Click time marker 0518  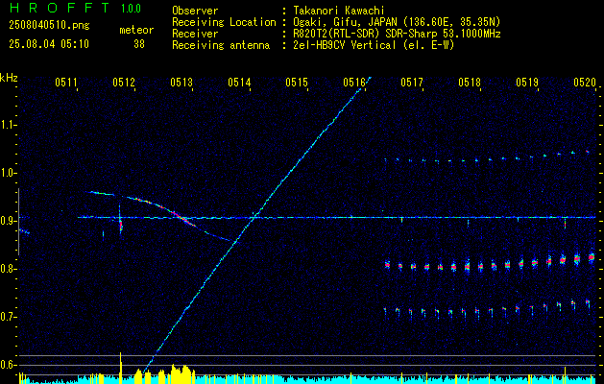[x=470, y=83]
